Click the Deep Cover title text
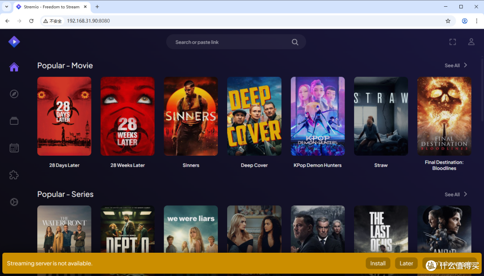This screenshot has width=484, height=276. point(255,165)
